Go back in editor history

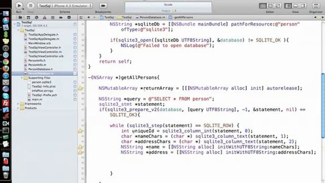[x=88, y=17]
